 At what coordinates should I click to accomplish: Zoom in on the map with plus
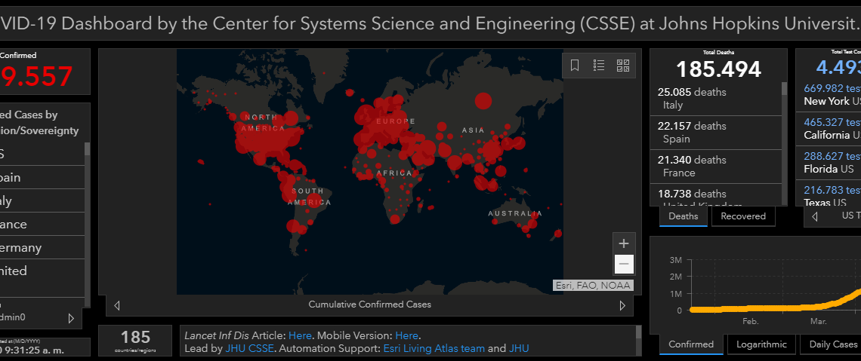[623, 243]
